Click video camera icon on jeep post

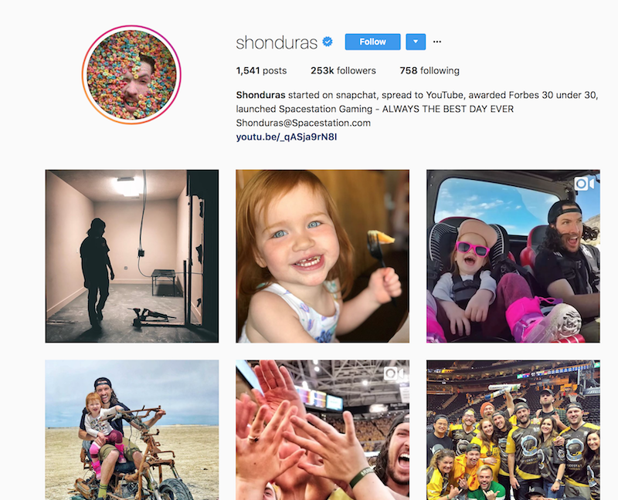click(x=584, y=184)
